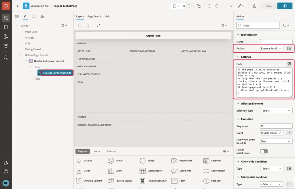
Task: Collapse the Identification section
Action: 238,35
